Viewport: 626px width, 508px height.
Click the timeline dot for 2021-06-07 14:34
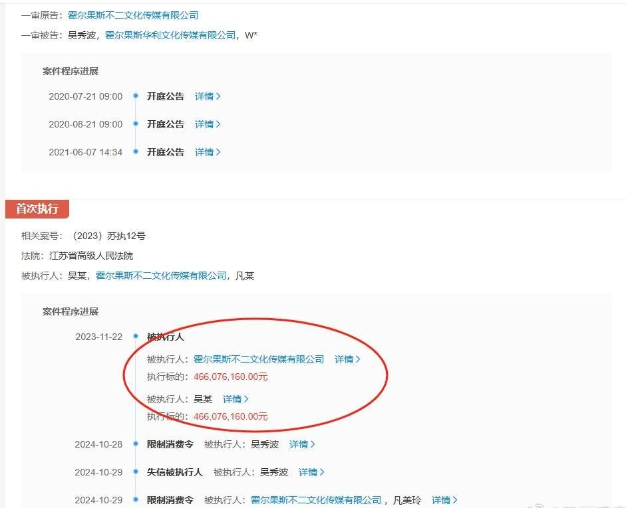pos(136,152)
